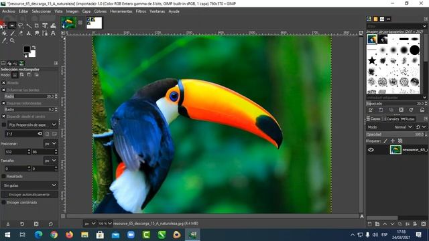Edit the selected brush

tap(371, 110)
